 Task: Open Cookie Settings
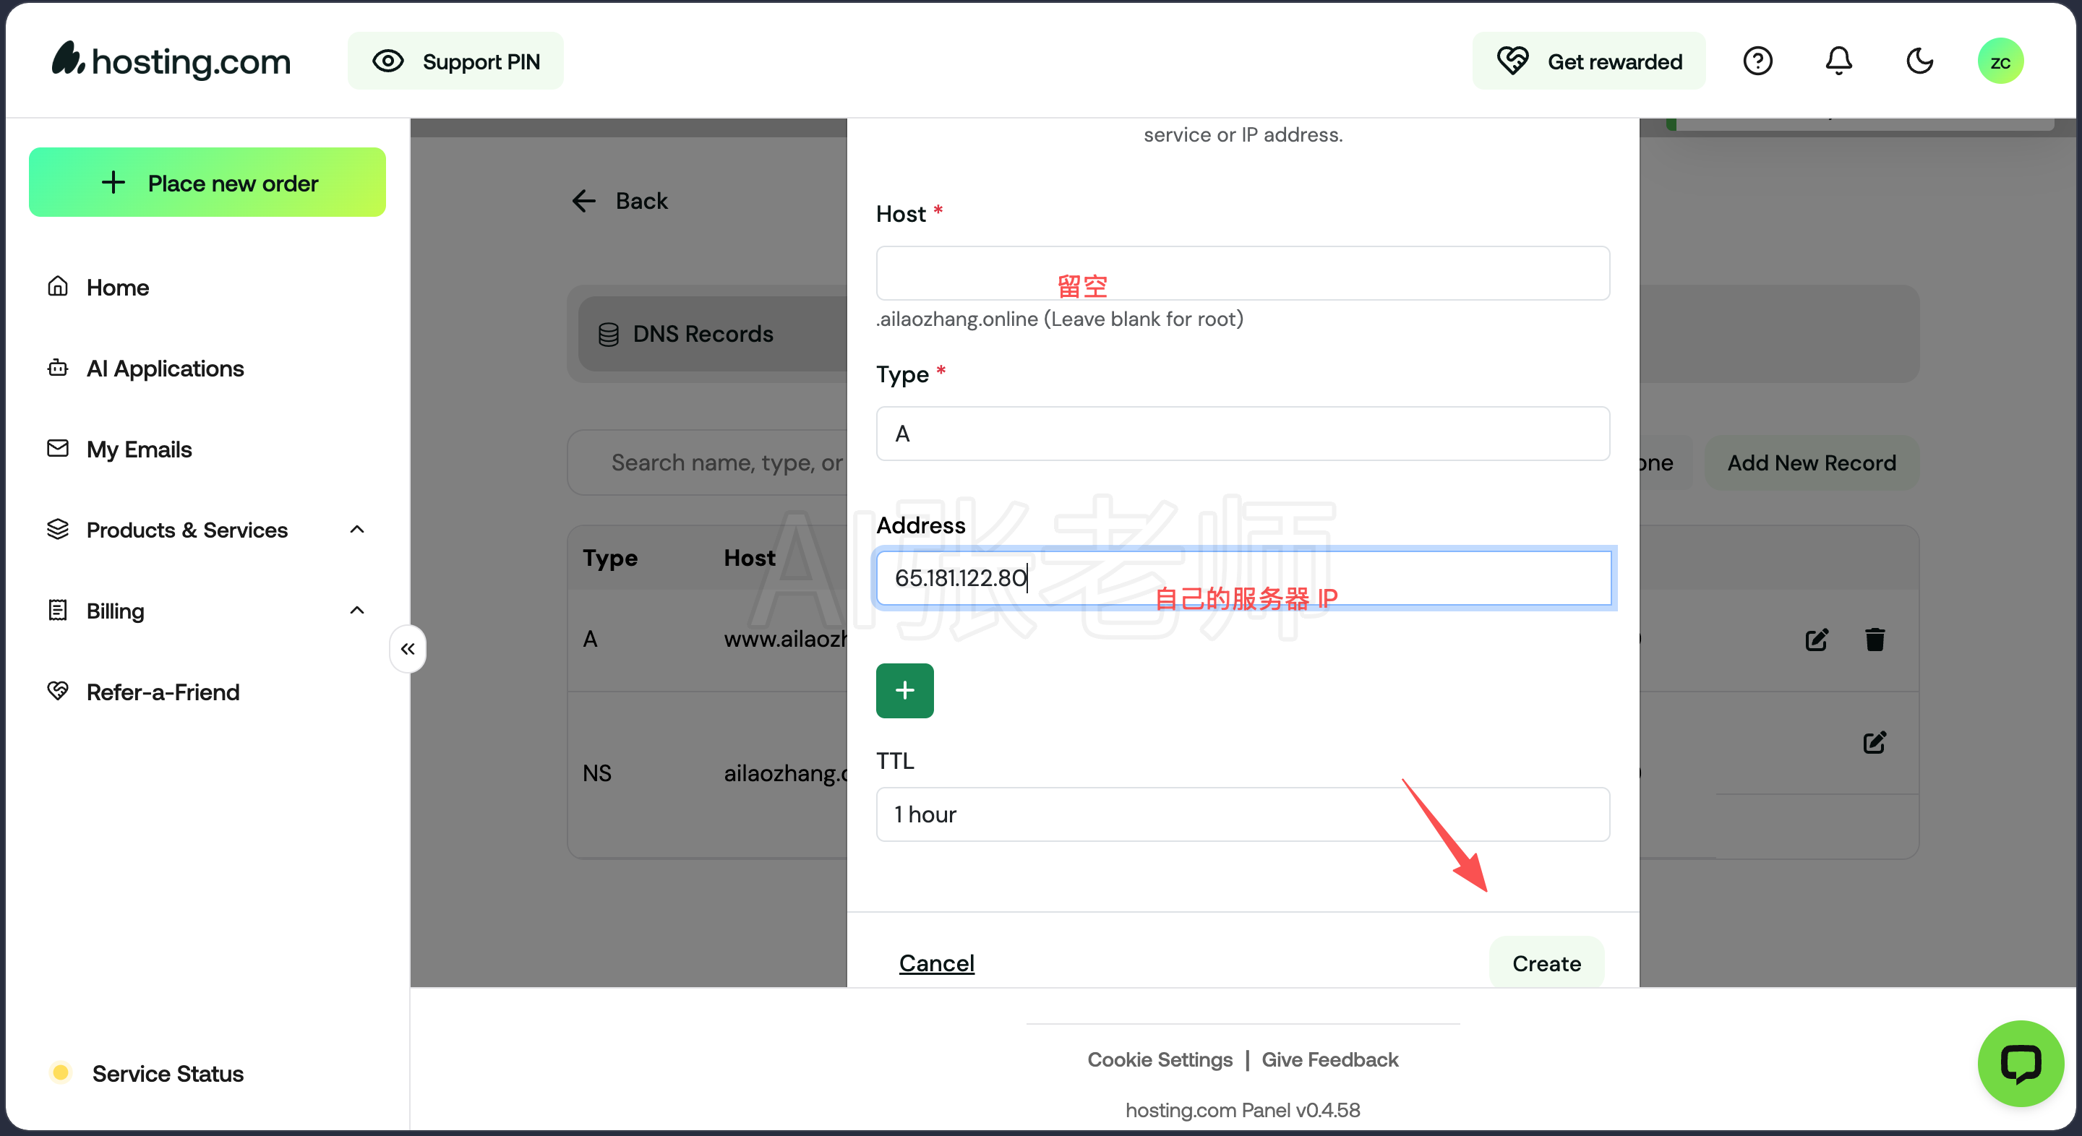click(1160, 1059)
